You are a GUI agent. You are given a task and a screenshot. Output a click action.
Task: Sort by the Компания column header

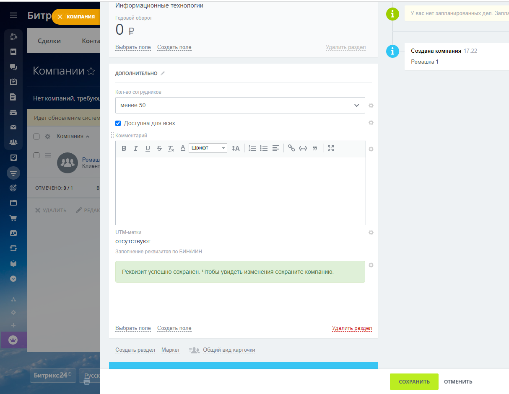(x=73, y=136)
